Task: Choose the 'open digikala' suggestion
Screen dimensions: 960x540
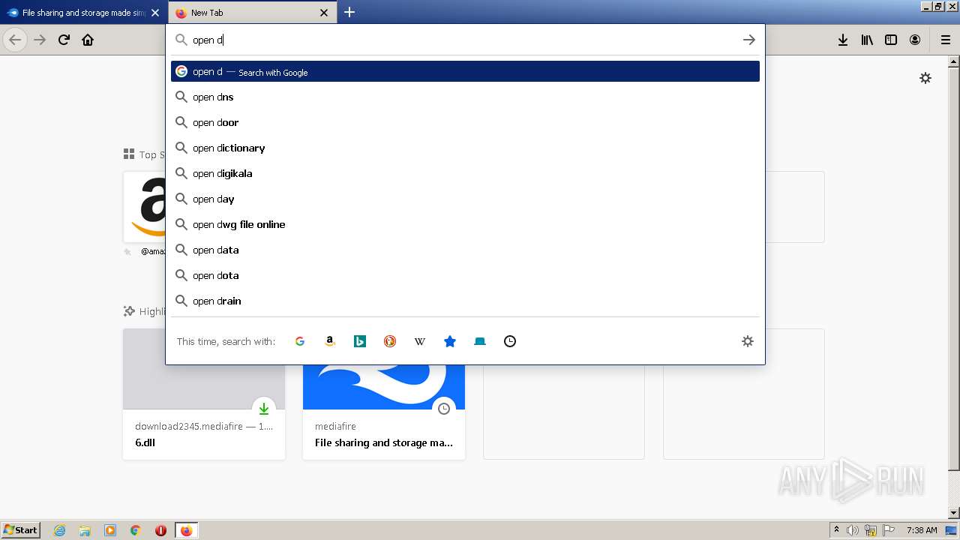Action: (465, 173)
